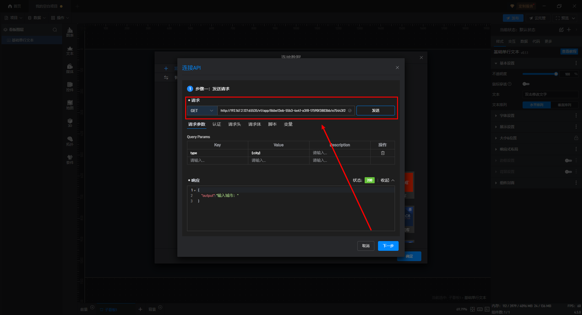The width and height of the screenshot is (582, 315).
Task: Expand the 字体设置 section
Action: point(507,116)
